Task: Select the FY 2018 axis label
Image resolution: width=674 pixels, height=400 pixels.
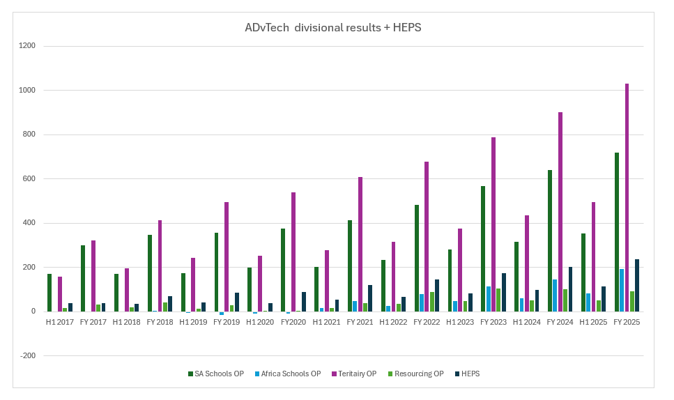Action: click(160, 322)
